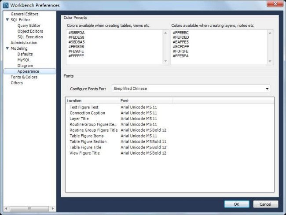Click down arrow of layers colors scrollbar
This screenshot has height=215, width=286.
click(x=270, y=61)
